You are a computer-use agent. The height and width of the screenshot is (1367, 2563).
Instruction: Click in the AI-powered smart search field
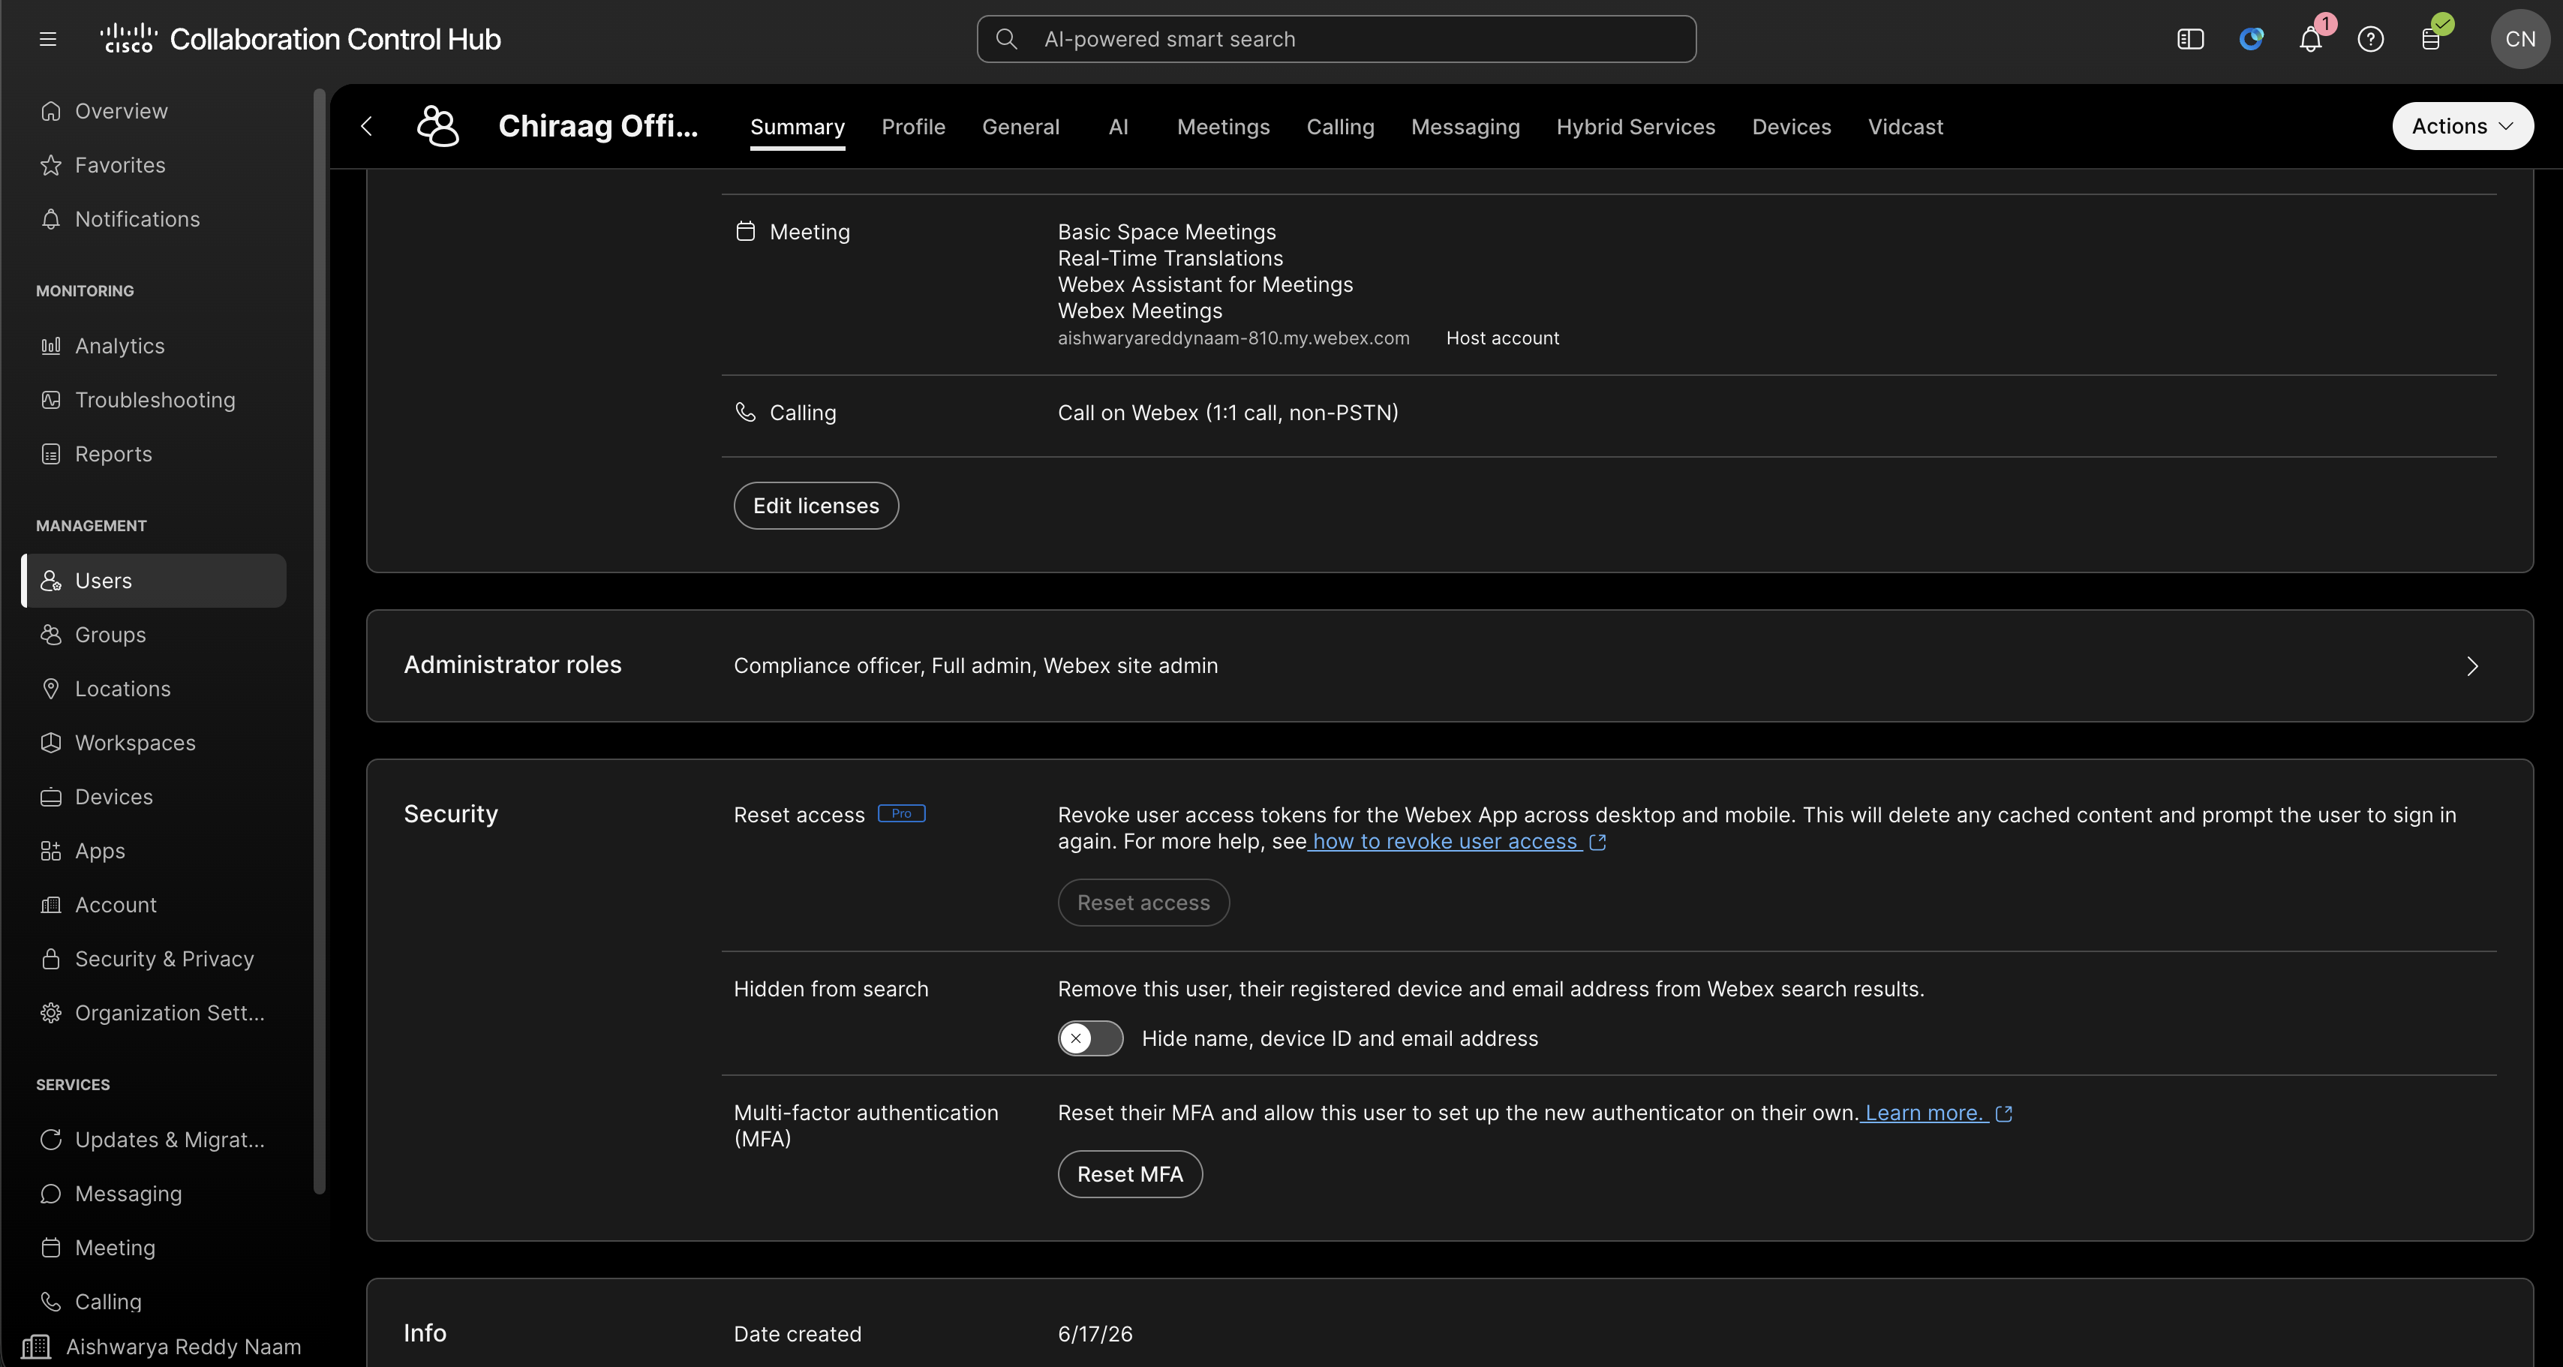1336,39
